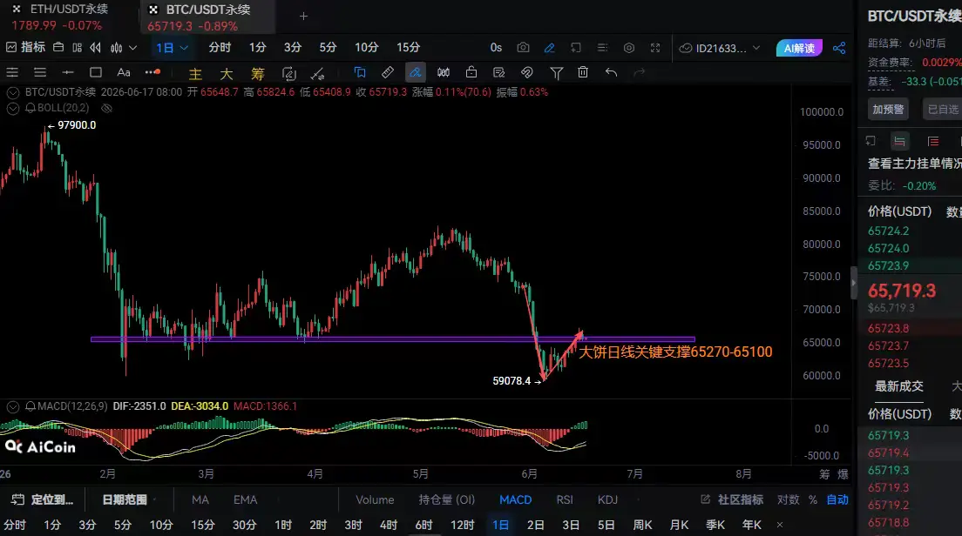Toggle the 自动 auto scale option

(837, 499)
